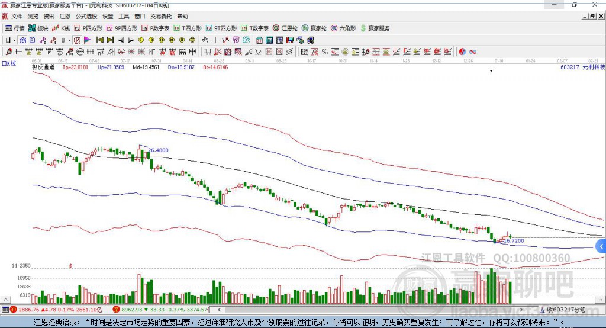Click the red $ marker above volume chart
The image size is (606, 328).
pyautogui.click(x=70, y=266)
